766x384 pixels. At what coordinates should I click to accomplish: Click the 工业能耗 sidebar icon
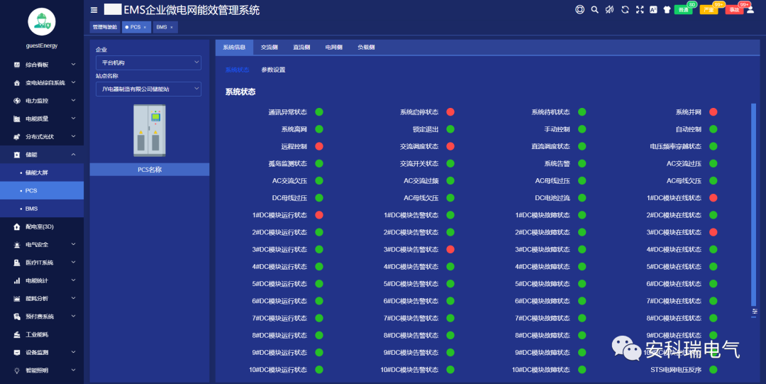click(x=16, y=334)
